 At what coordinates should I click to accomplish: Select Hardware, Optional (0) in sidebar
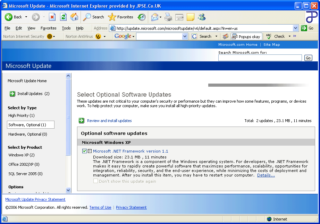coord(28,134)
